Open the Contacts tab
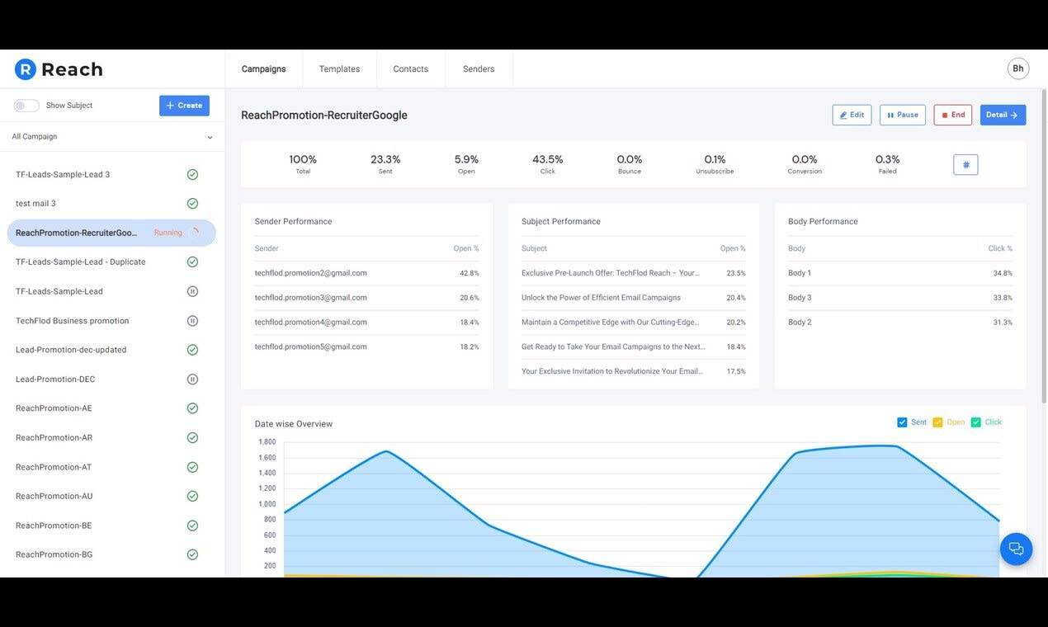1048x627 pixels. [x=410, y=69]
